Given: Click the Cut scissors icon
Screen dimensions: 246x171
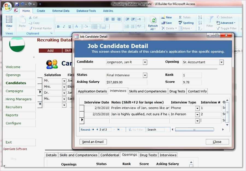Looking at the screenshot, I should (x=30, y=17).
